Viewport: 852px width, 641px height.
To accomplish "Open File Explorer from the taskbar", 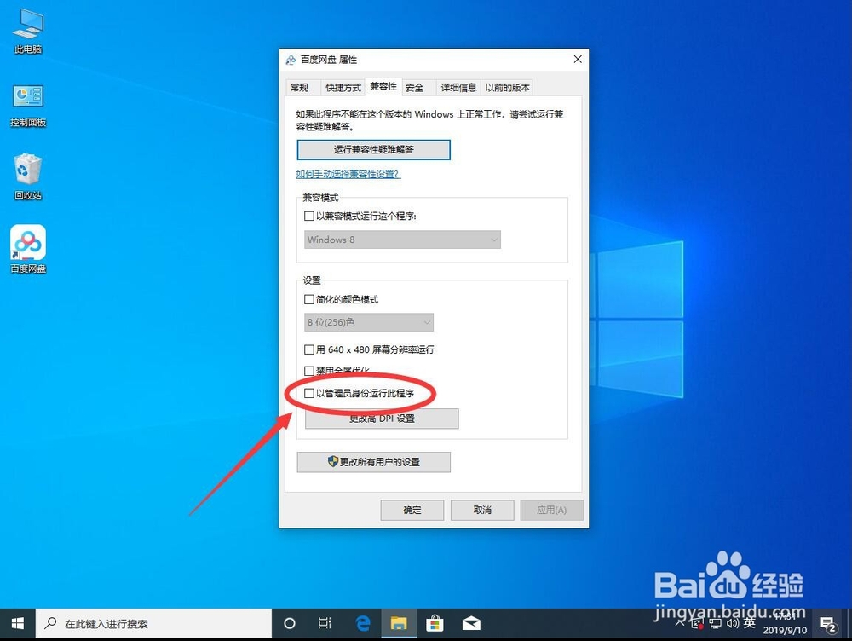I will coord(399,623).
